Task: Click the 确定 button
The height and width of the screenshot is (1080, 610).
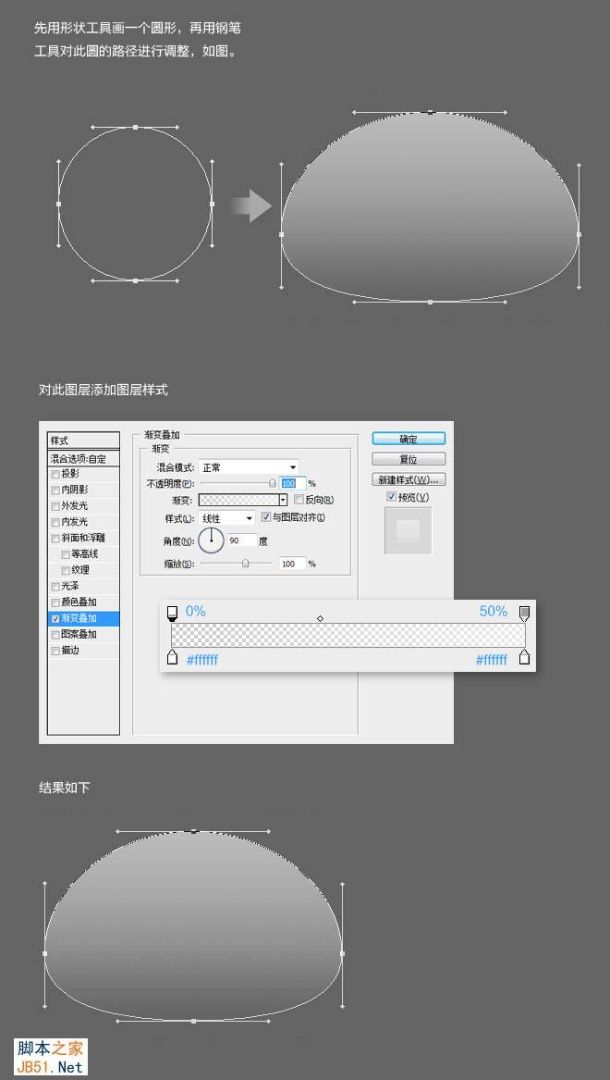Action: [409, 439]
